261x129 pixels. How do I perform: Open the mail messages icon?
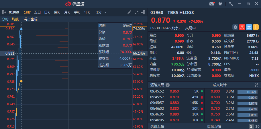[x=212, y=4]
